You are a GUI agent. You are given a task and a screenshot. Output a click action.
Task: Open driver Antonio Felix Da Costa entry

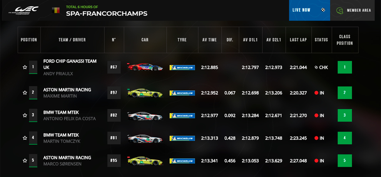tap(70, 119)
